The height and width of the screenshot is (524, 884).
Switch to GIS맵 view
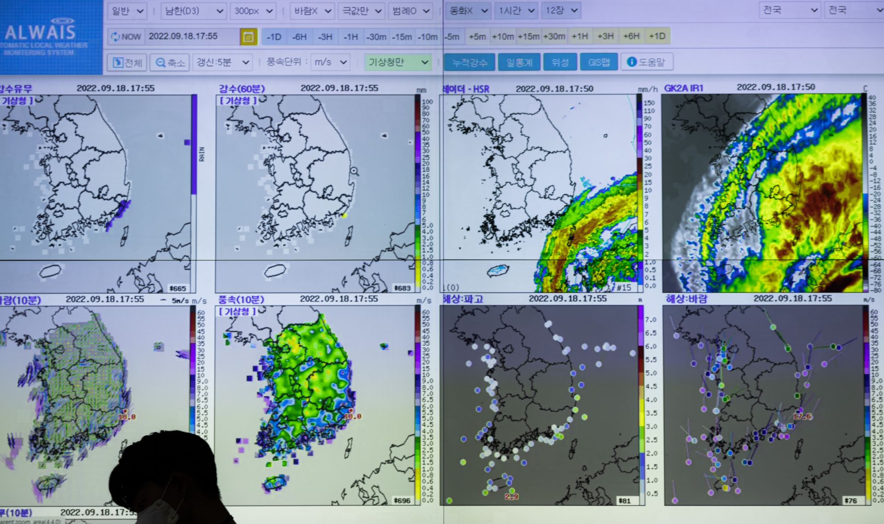tap(599, 62)
